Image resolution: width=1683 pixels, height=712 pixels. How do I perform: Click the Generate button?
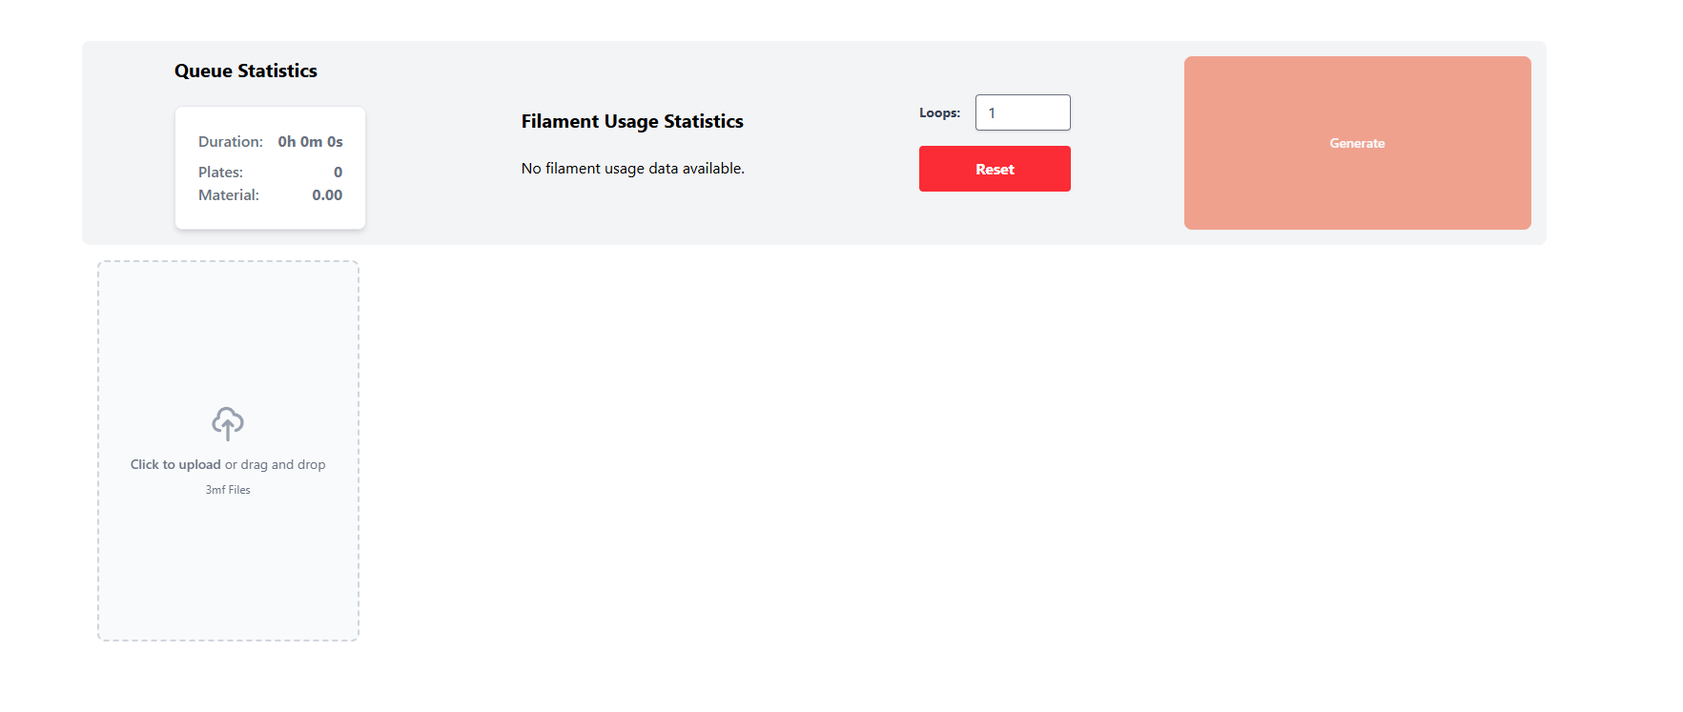[1358, 143]
